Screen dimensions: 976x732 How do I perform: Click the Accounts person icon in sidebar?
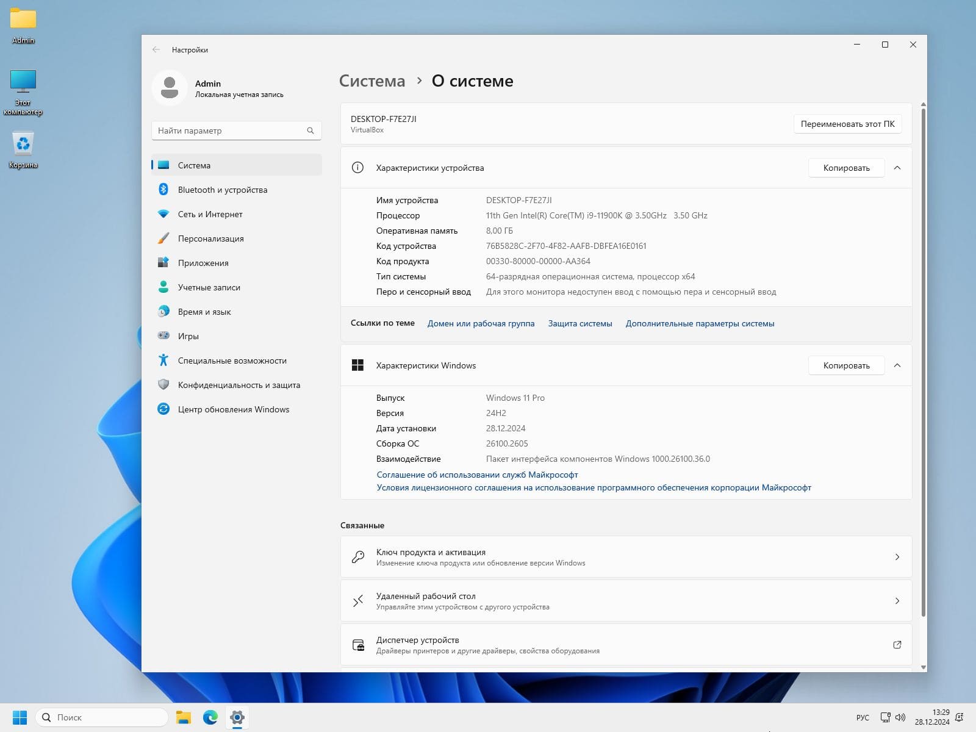[163, 287]
